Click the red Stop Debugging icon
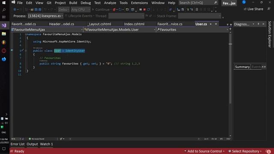Image resolution: width=274 pixels, height=154 pixels. pos(145,9)
